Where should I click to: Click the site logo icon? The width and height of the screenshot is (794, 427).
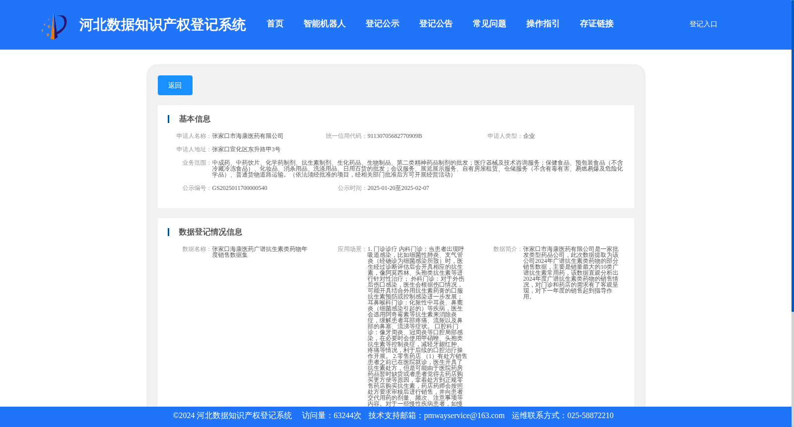54,26
